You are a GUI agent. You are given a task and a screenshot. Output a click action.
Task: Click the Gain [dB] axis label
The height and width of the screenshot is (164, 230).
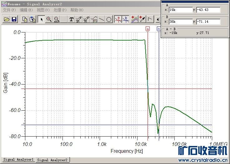click(x=5, y=83)
